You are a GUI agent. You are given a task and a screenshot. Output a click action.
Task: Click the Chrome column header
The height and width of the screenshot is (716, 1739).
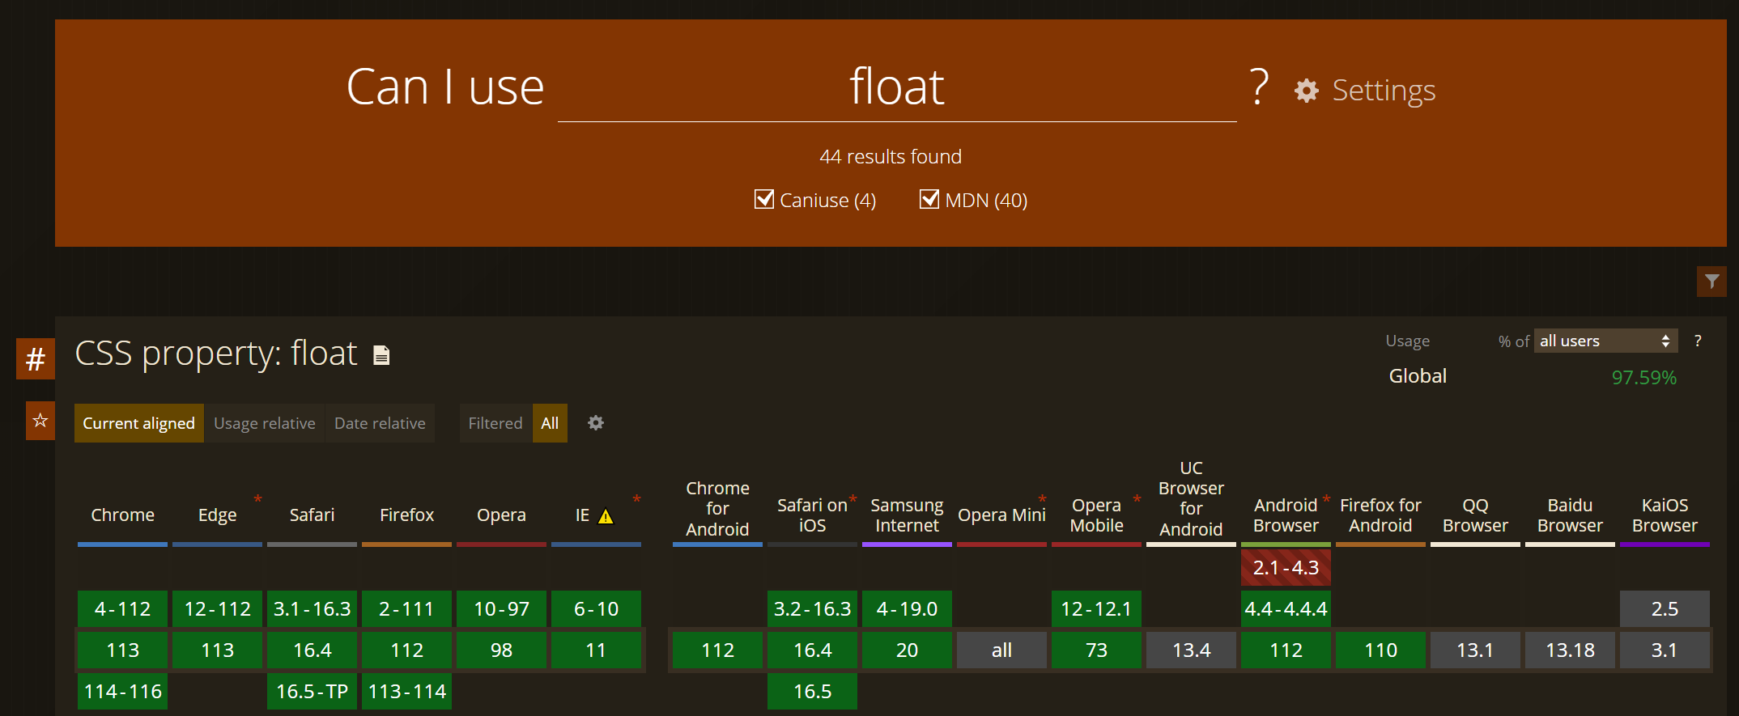coord(123,515)
